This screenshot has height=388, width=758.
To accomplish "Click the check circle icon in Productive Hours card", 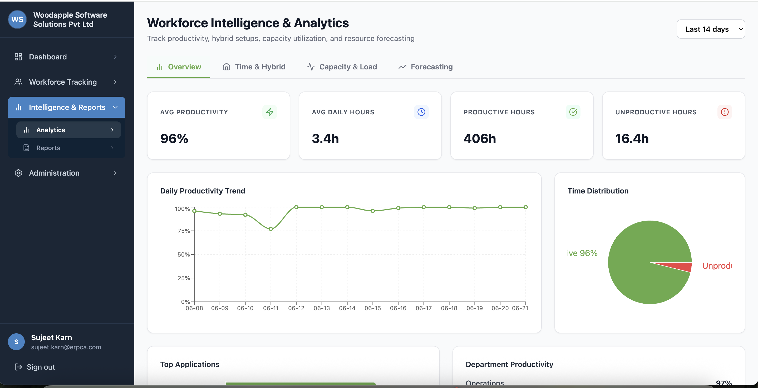I will click(x=573, y=112).
